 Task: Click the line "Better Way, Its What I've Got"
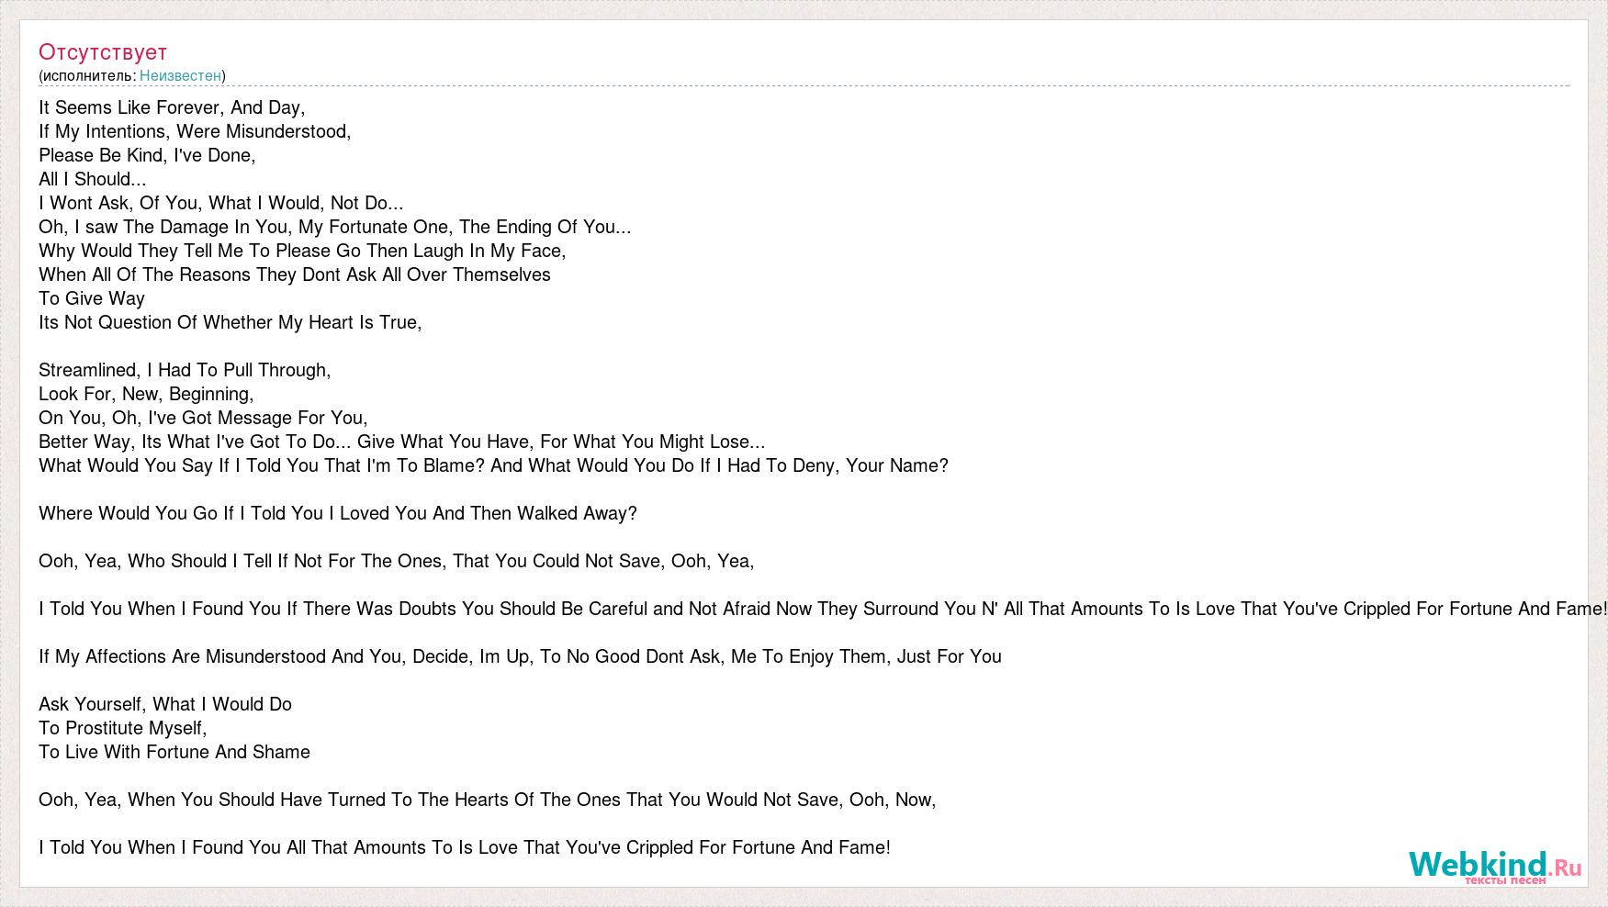pyautogui.click(x=402, y=442)
